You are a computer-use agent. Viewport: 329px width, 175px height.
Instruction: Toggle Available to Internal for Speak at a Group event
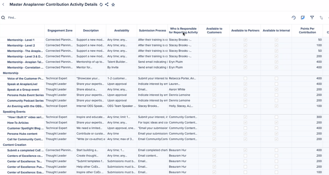[276, 90]
